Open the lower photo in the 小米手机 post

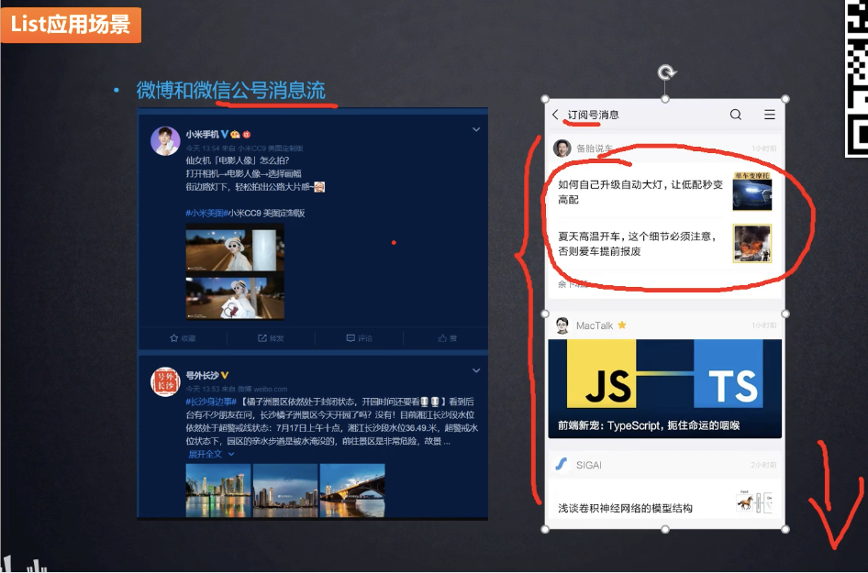235,297
